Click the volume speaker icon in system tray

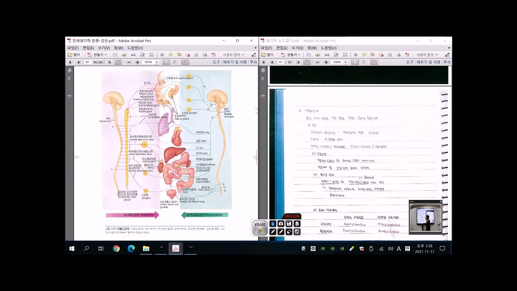point(391,249)
